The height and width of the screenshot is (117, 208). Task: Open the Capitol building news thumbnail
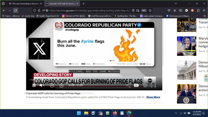(187, 70)
